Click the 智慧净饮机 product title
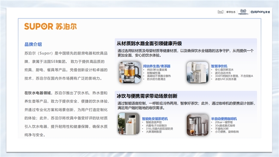Screen dimensions: 279x157 pos(219,66)
